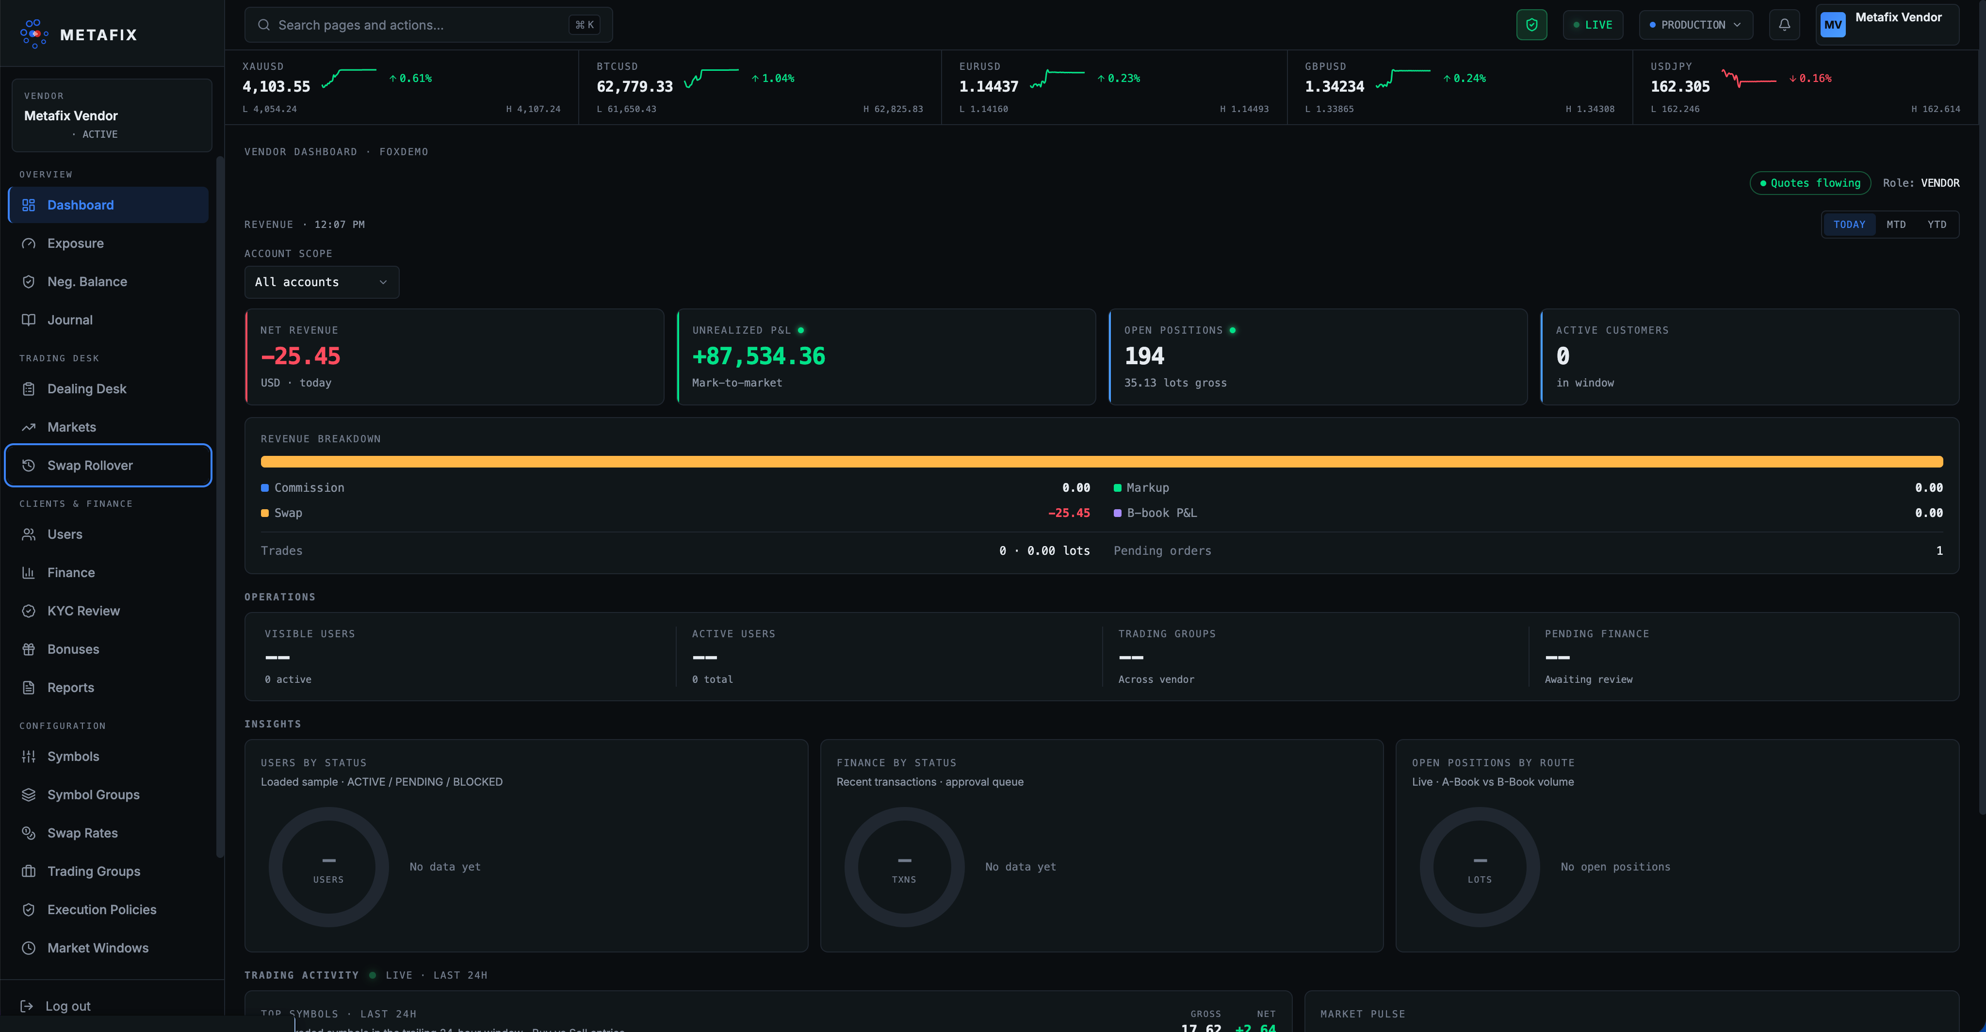Click the Market Windows clock icon

point(29,948)
